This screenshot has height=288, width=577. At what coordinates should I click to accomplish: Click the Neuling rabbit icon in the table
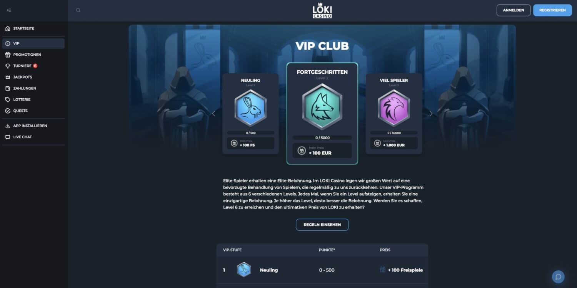coord(244,270)
